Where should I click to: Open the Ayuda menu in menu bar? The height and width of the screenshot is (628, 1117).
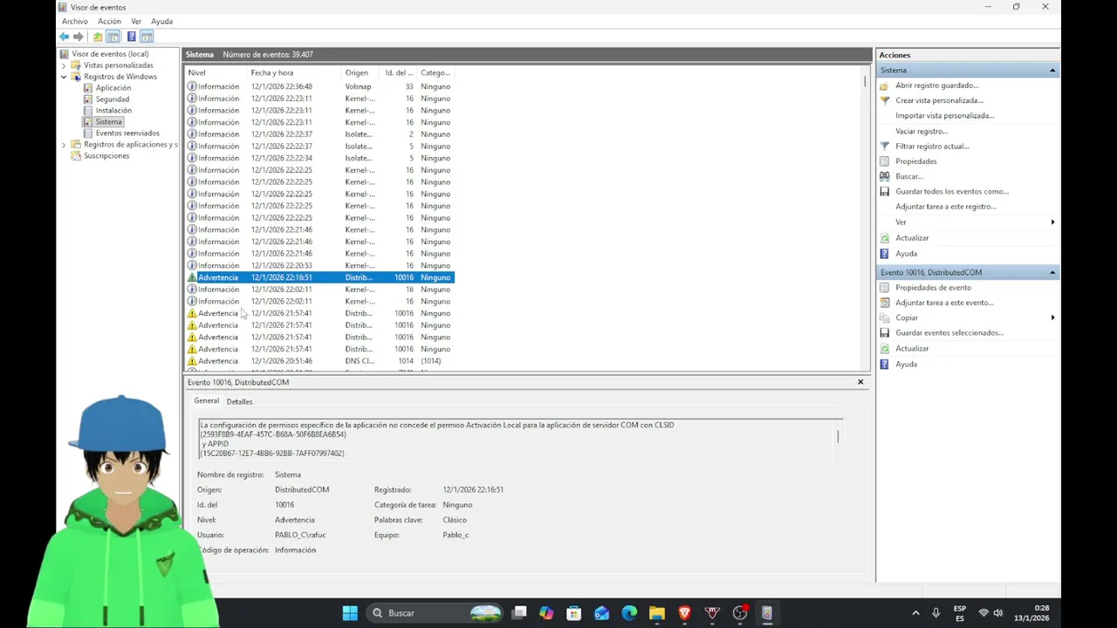(161, 21)
